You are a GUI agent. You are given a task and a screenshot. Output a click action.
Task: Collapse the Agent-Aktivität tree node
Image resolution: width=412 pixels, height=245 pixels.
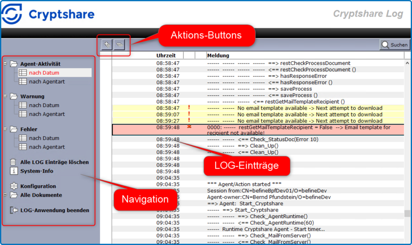coord(5,64)
